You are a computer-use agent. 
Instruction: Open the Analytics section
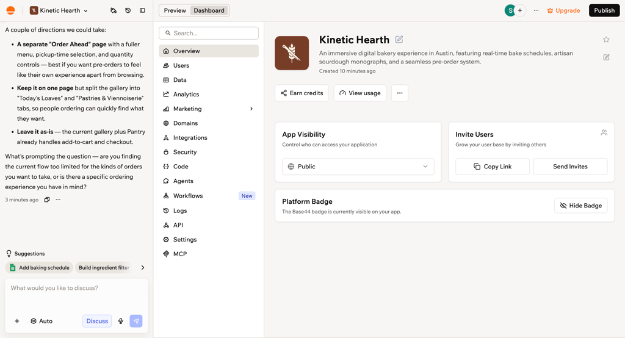[x=209, y=94]
